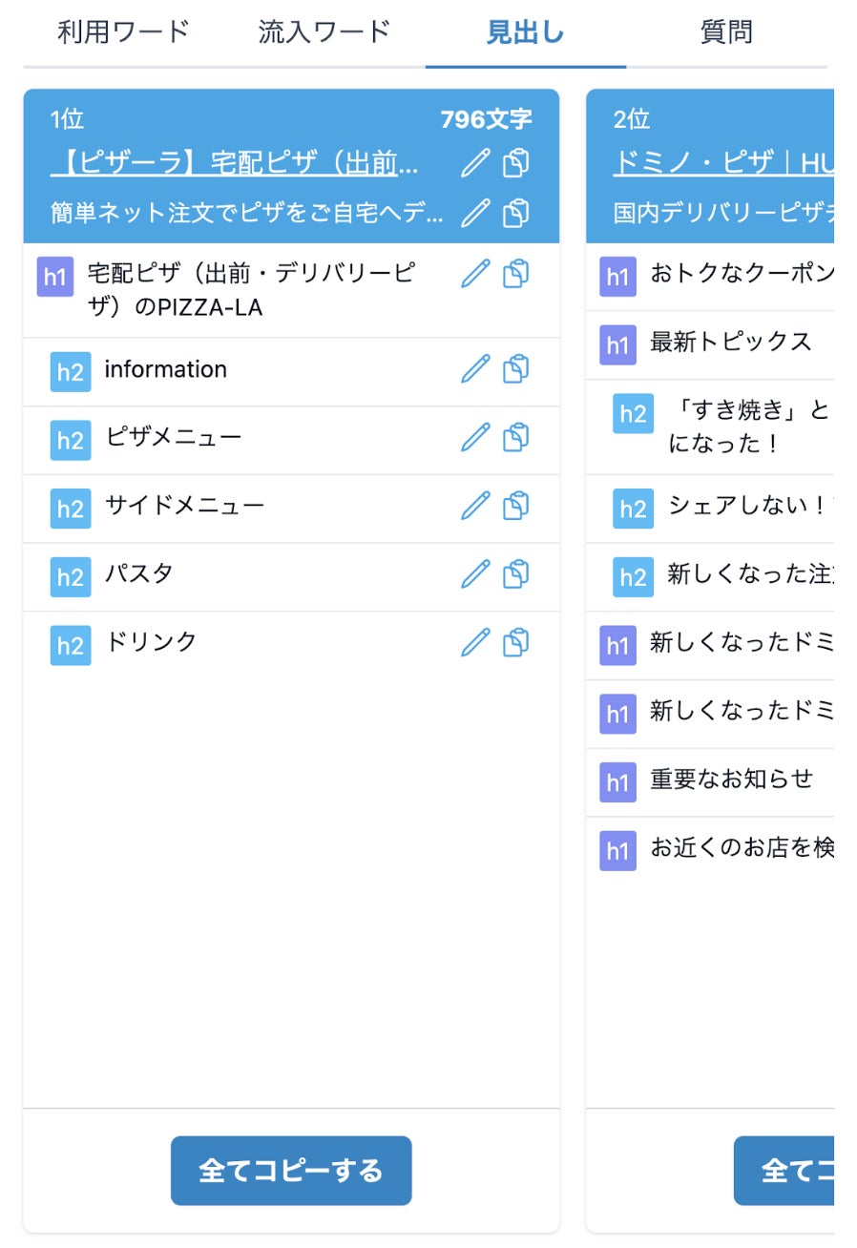Click the copy-all button in 2位 card

[784, 1171]
